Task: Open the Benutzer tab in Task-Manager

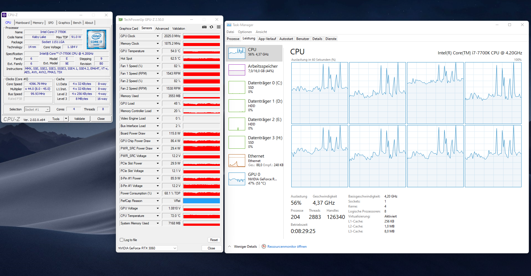Action: pos(303,39)
